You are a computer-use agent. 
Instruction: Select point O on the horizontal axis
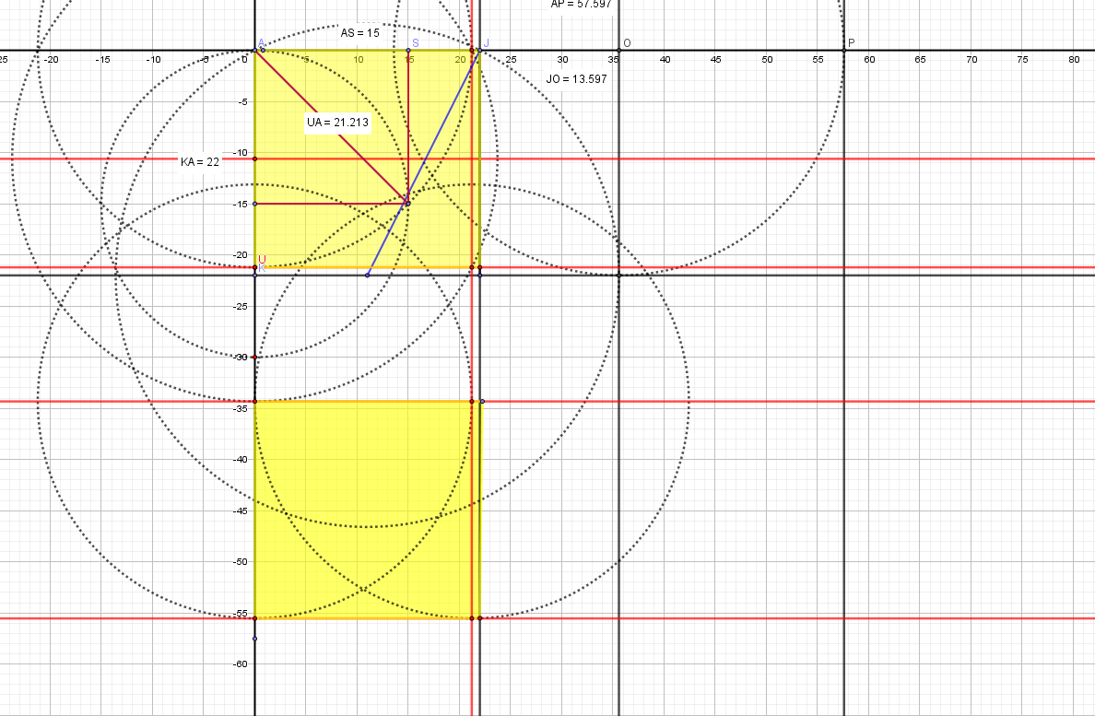618,51
